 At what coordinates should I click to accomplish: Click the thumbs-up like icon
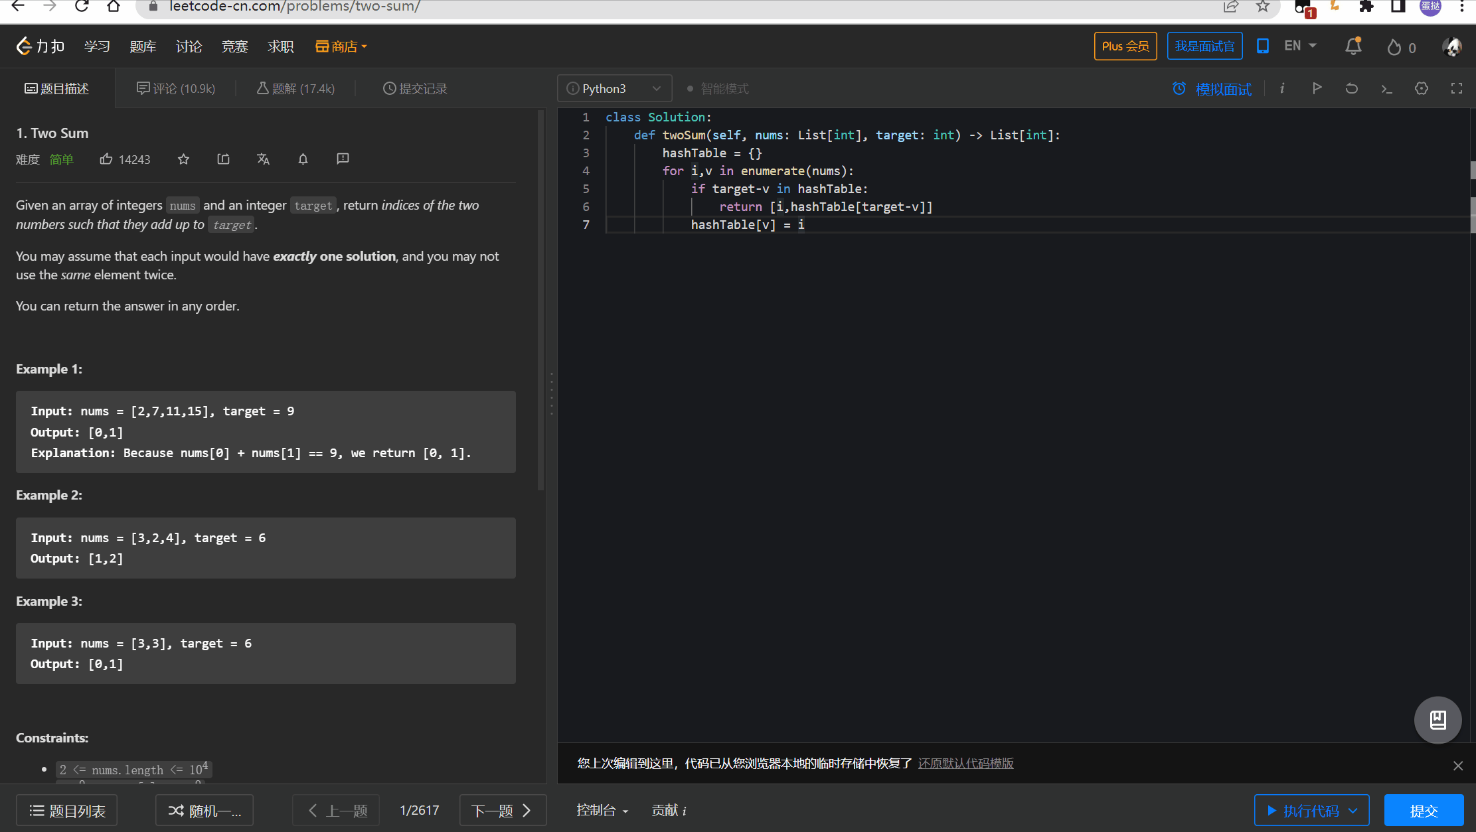106,159
